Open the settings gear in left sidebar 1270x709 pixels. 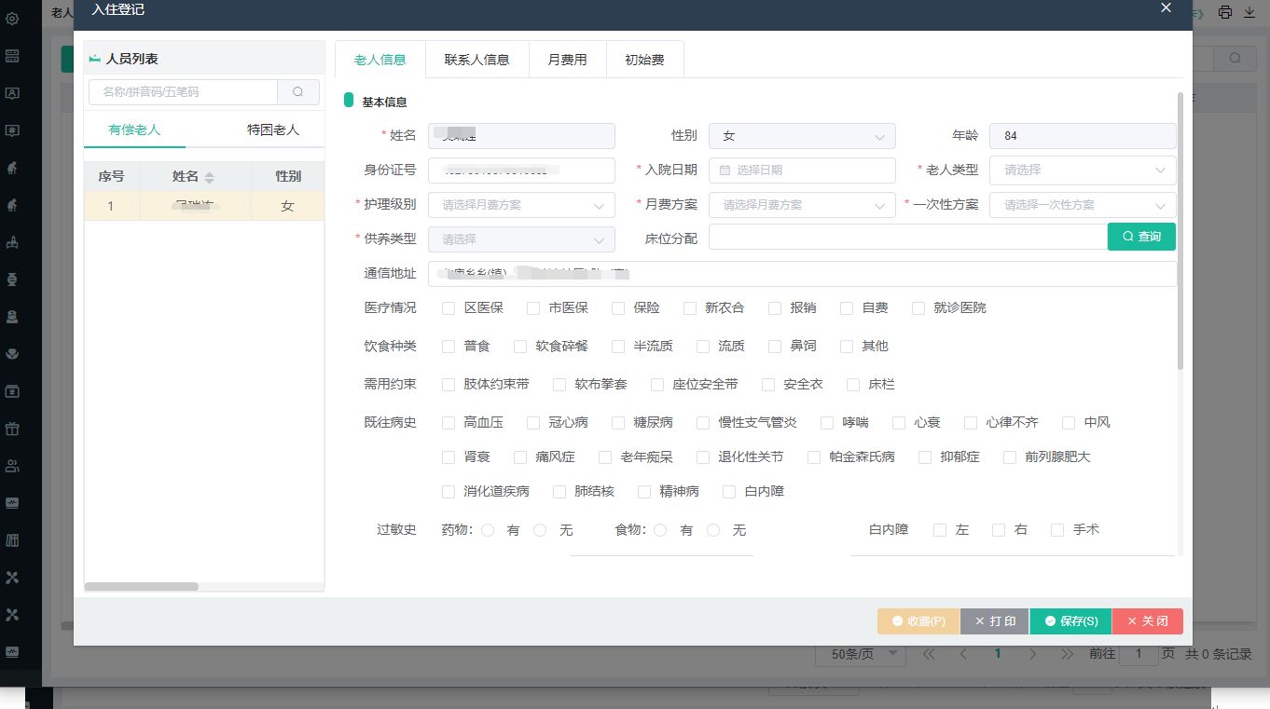click(12, 19)
